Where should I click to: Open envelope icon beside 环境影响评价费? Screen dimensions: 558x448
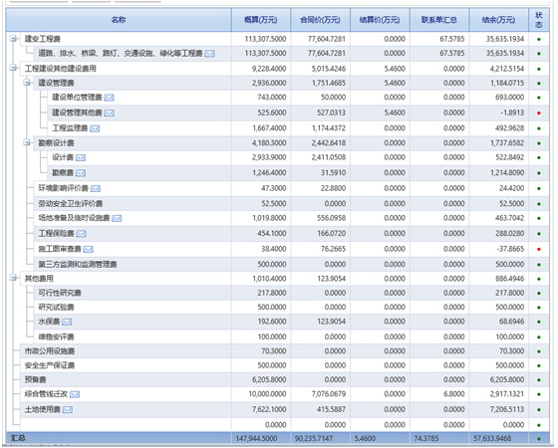coord(96,189)
